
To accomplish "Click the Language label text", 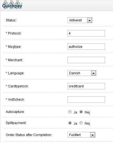I will tap(16, 73).
